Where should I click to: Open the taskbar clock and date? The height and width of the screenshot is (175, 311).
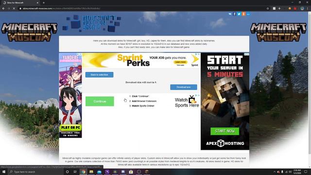pyautogui.click(x=297, y=172)
